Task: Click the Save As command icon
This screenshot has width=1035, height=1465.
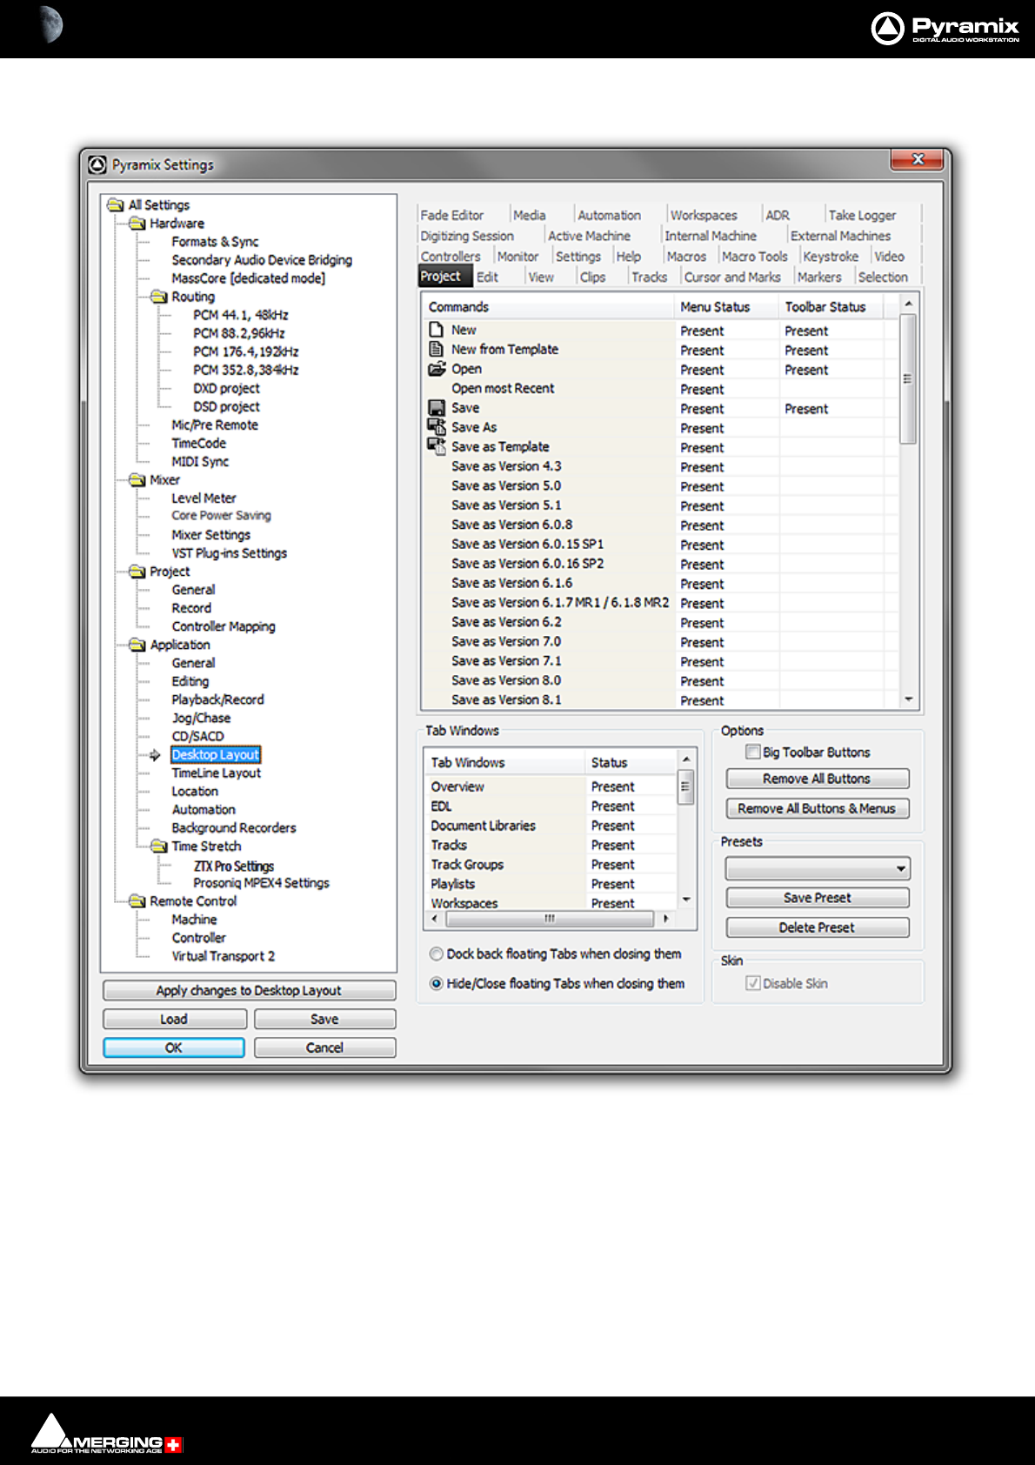Action: [x=437, y=426]
